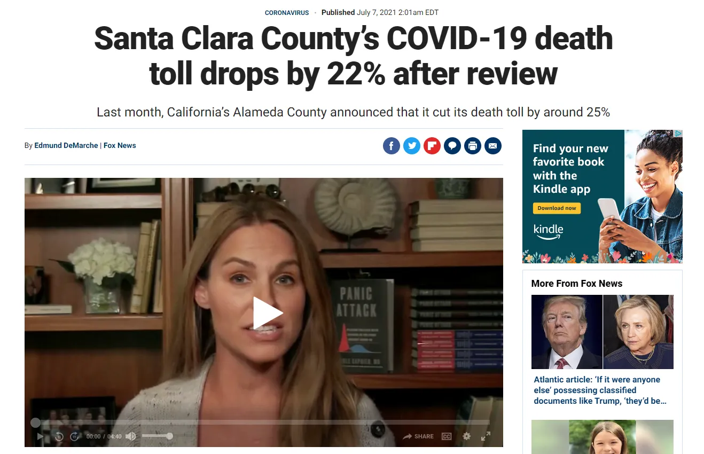Click Download now in Kindle ad
The height and width of the screenshot is (454, 704).
point(557,208)
